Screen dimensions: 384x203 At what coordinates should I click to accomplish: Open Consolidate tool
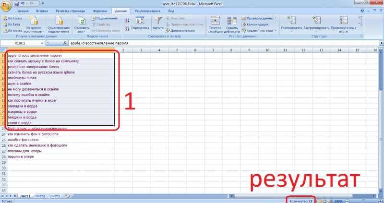(x=255, y=24)
